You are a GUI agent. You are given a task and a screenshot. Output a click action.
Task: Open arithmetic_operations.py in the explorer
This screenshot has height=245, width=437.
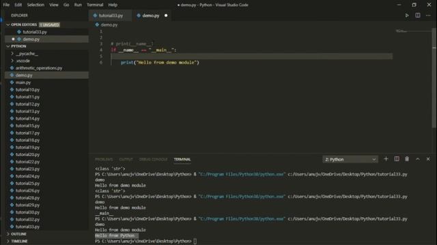(39, 68)
